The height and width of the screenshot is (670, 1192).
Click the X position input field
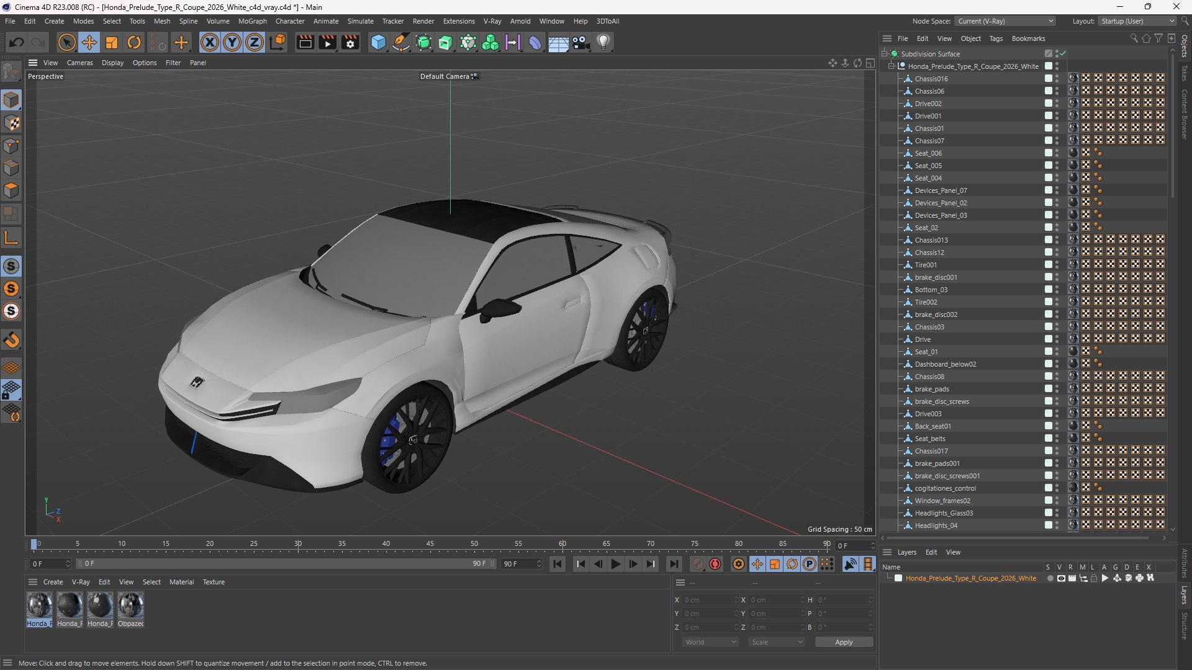tap(711, 600)
